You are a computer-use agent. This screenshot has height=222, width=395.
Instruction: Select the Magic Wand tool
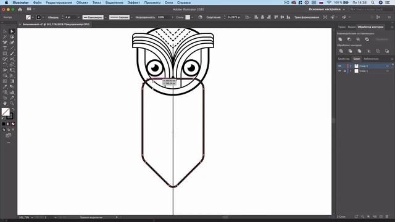(5, 37)
